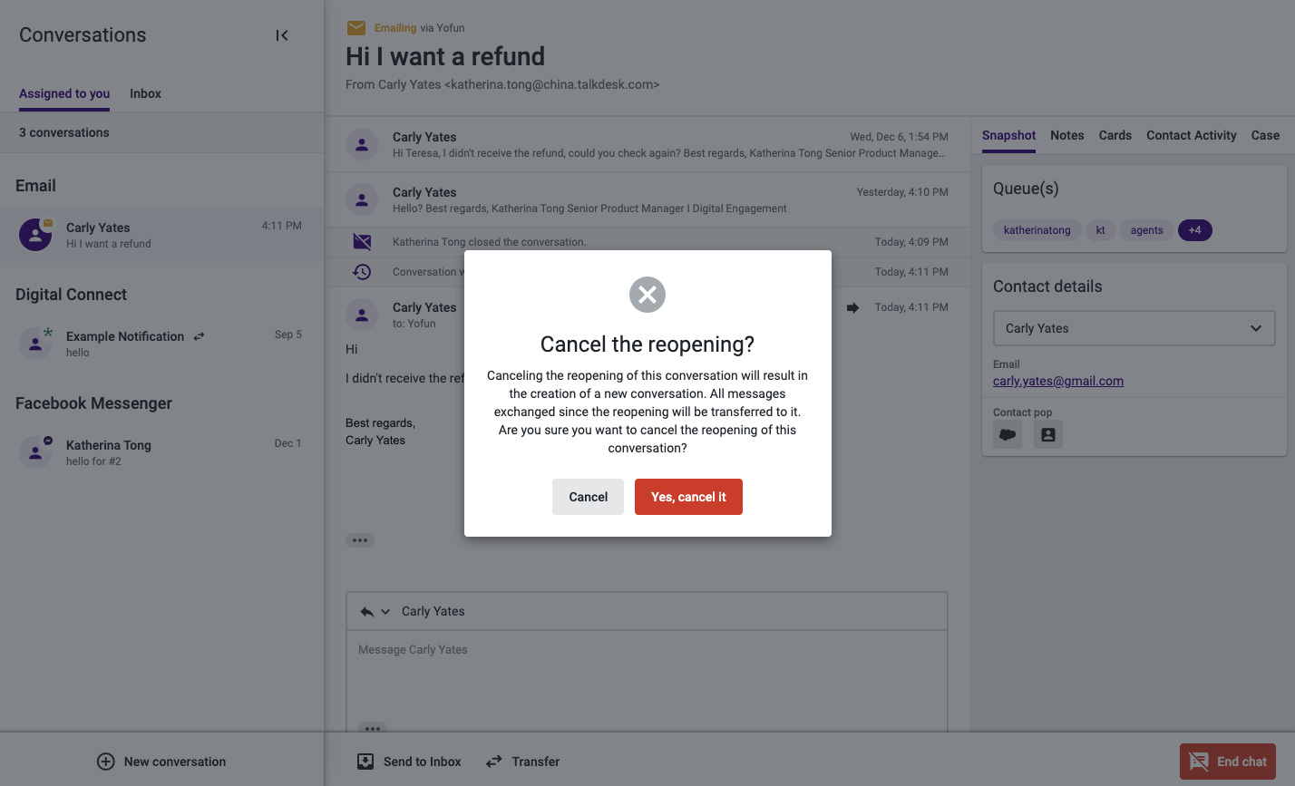
Task: Open Katherina Tong Facebook Messenger conversation
Action: (161, 452)
